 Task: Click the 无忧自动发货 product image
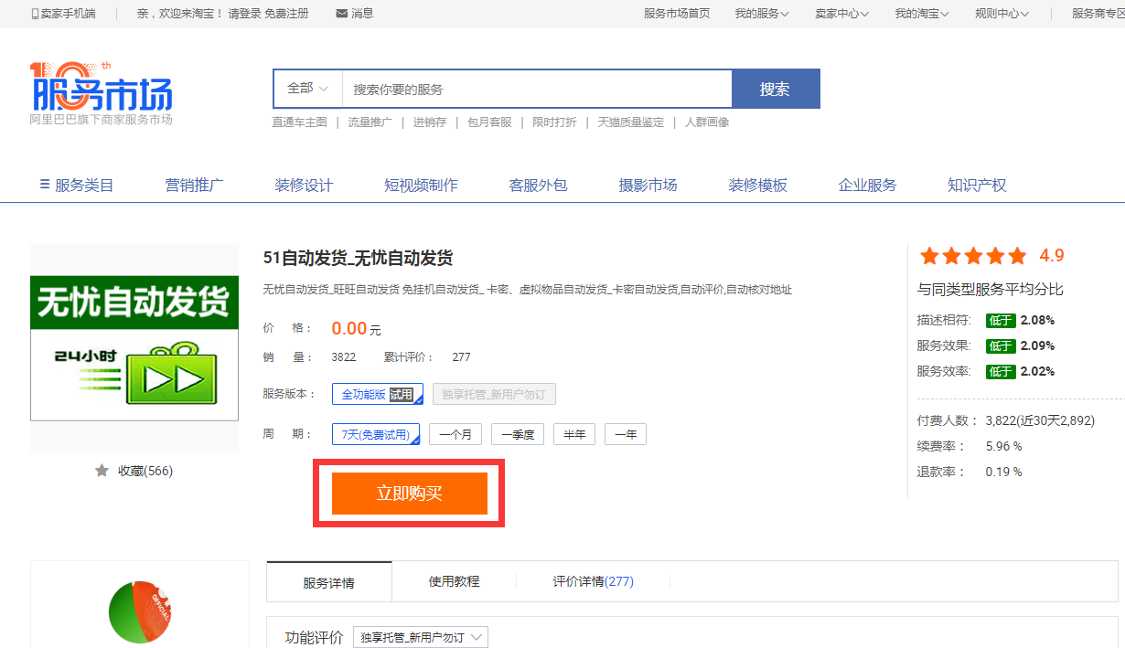134,347
